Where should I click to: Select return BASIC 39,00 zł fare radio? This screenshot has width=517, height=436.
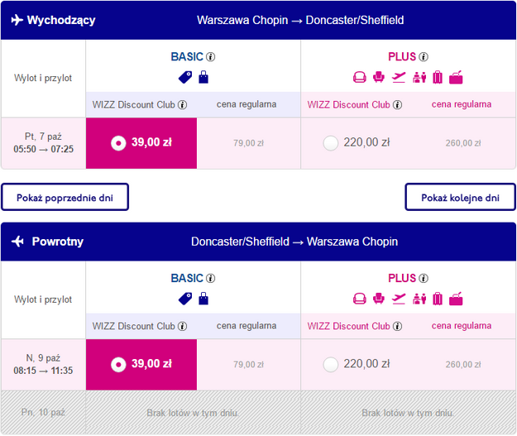pyautogui.click(x=119, y=363)
